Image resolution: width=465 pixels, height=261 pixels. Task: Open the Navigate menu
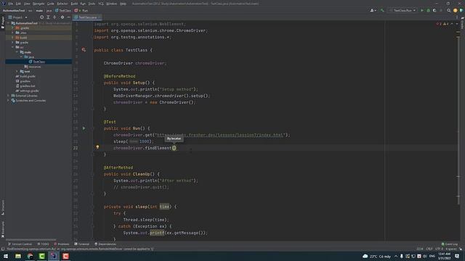pos(39,4)
